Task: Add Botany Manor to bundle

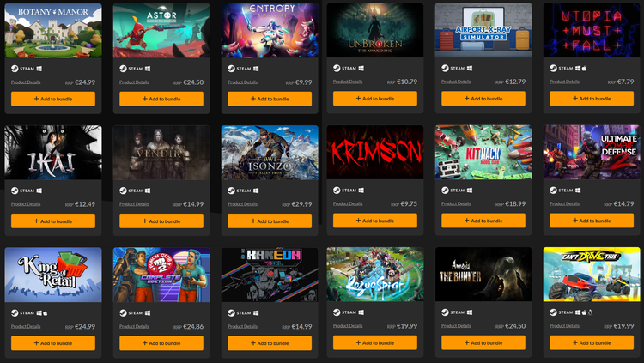Action: click(53, 99)
